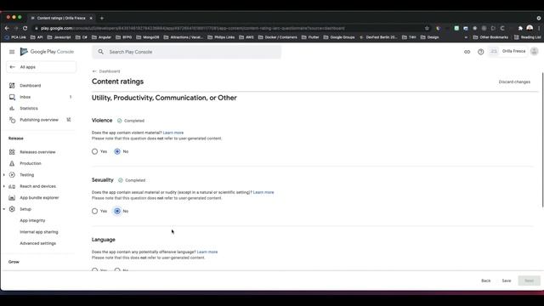
Task: Select No for Sexuality question
Action: click(117, 211)
